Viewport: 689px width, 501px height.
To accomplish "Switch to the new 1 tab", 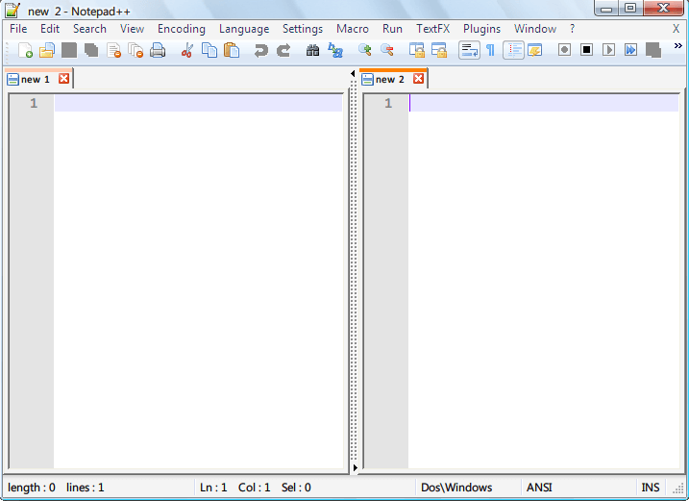I will [35, 79].
